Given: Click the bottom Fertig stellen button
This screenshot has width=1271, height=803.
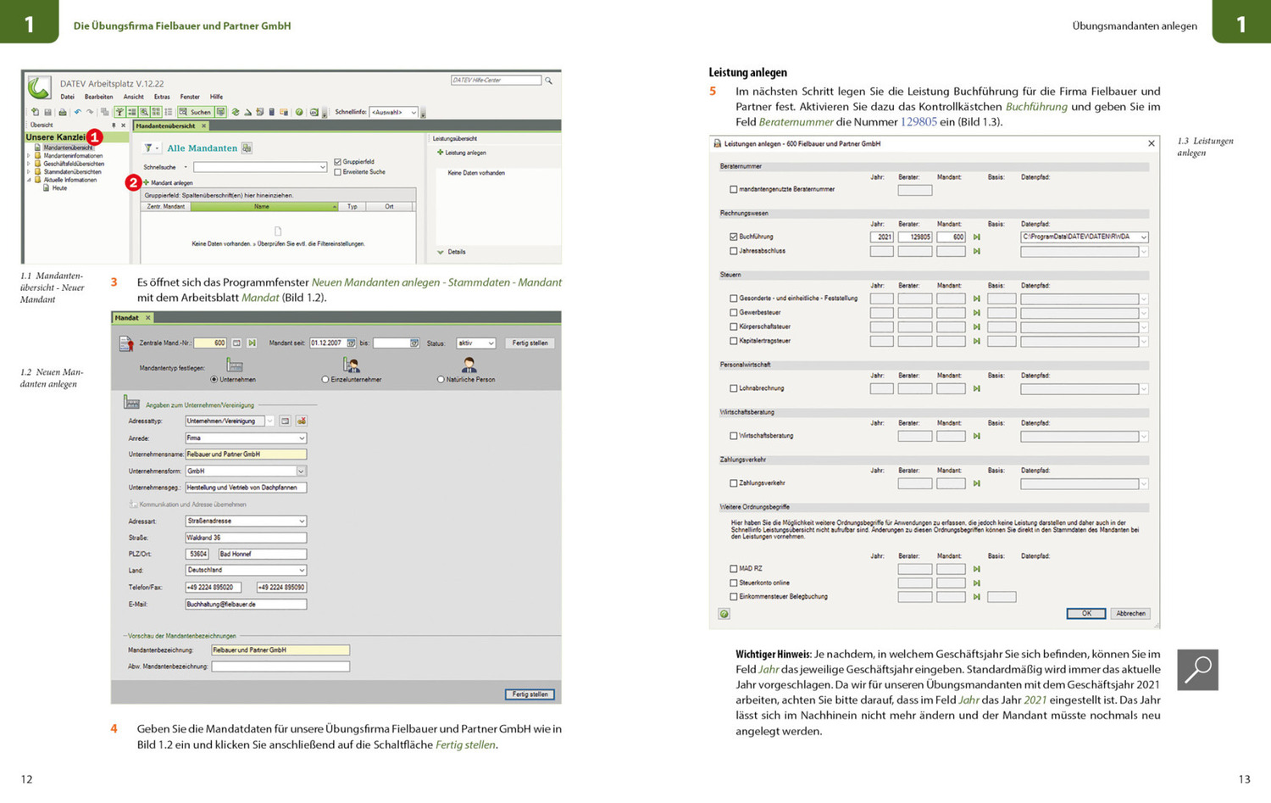Looking at the screenshot, I should 530,694.
